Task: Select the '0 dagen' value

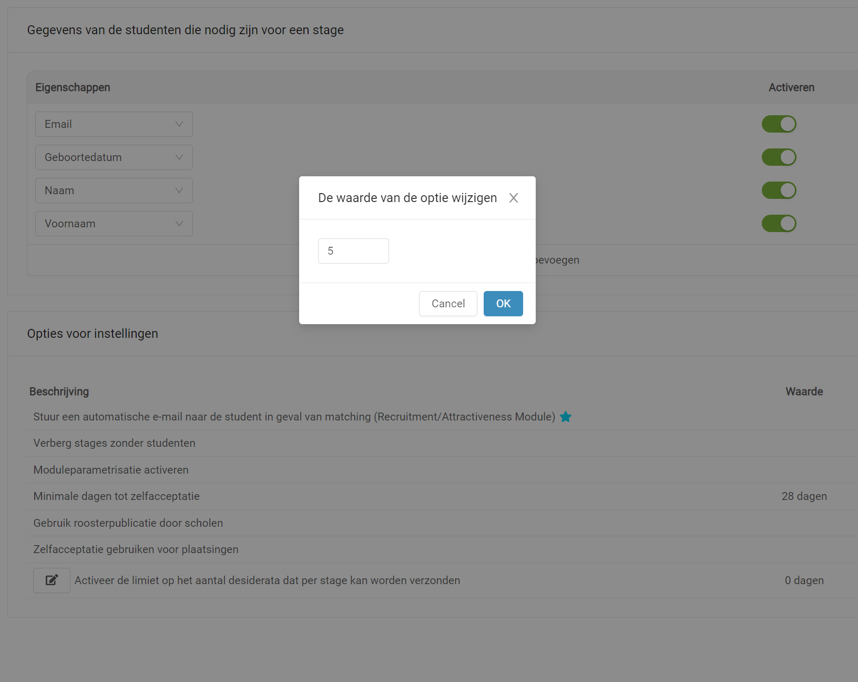Action: (x=804, y=580)
